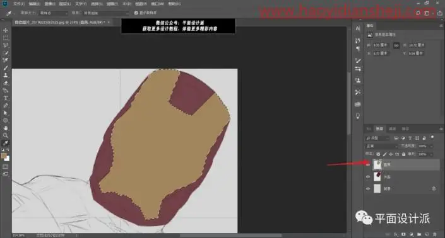
Task: Select the Eraser tool
Action: (x=6, y=83)
